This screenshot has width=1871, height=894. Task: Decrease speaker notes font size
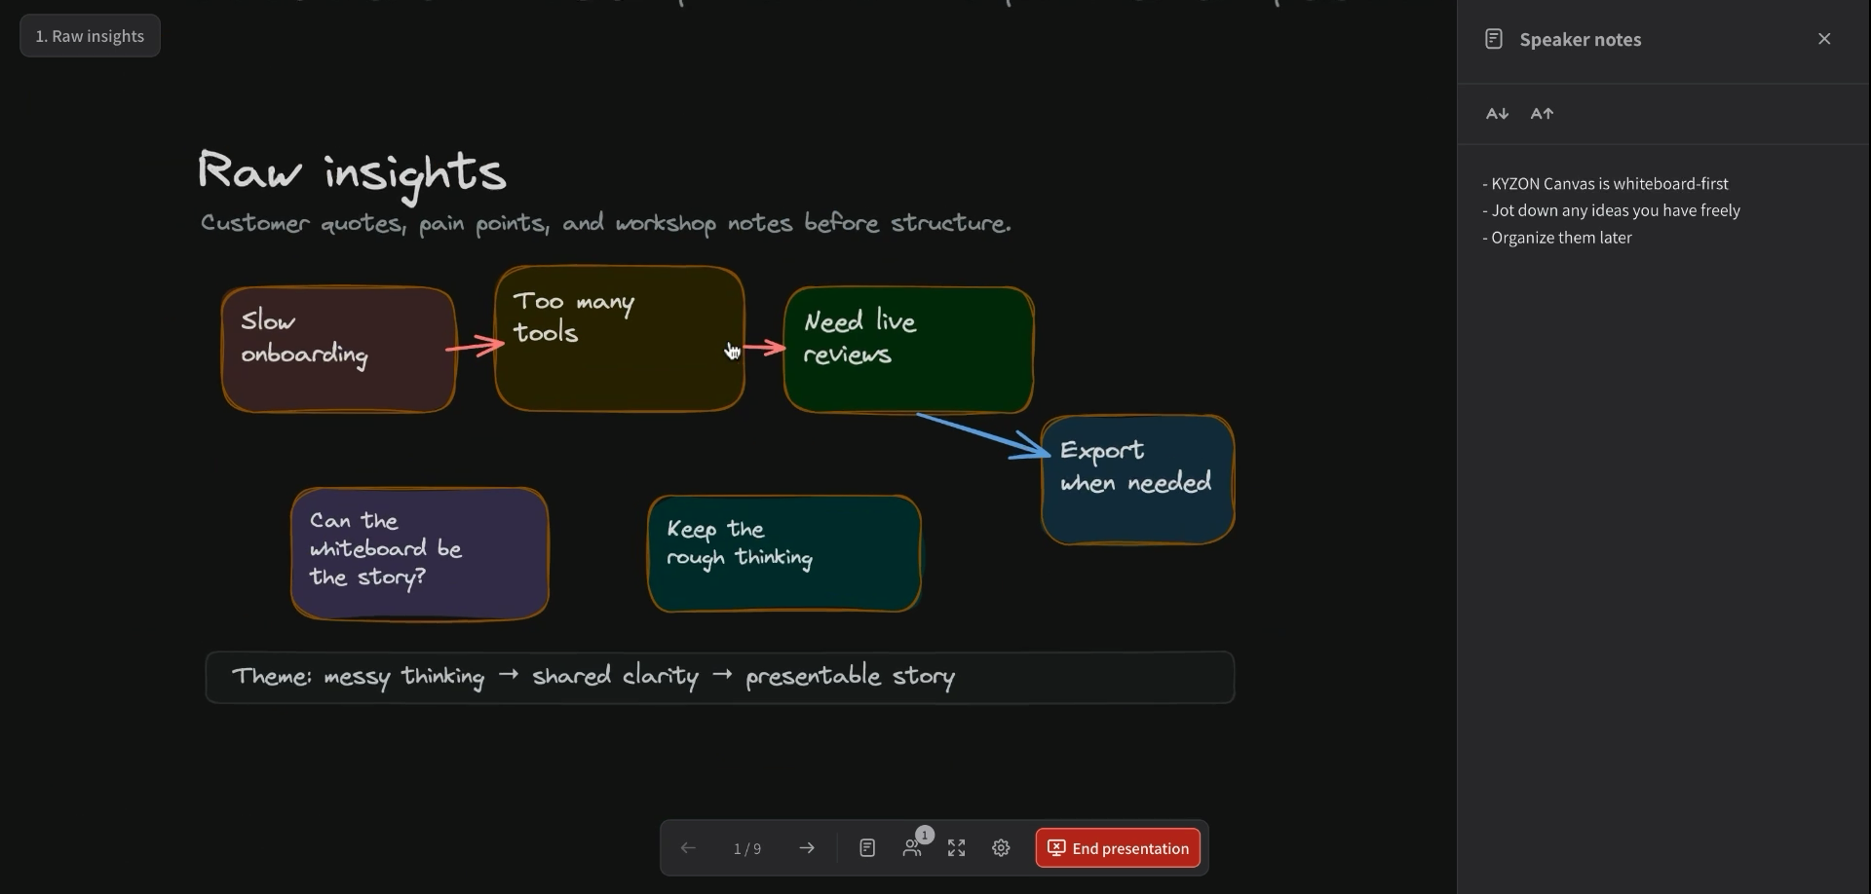tap(1497, 114)
